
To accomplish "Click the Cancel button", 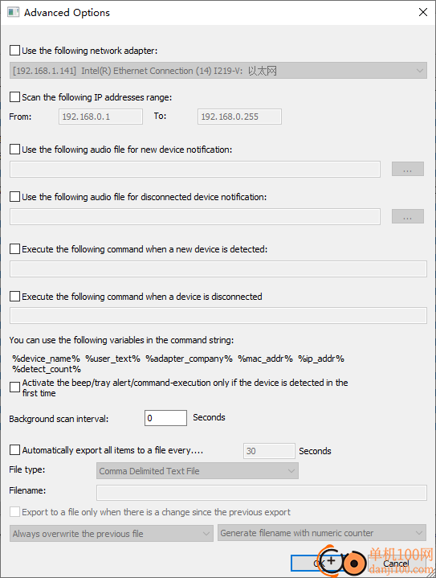I will click(x=396, y=564).
